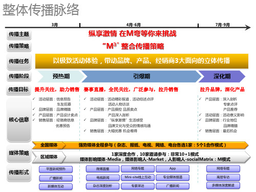The width and height of the screenshot is (256, 192).
Task: Select the 新媒体互动 box
Action: [56, 186]
